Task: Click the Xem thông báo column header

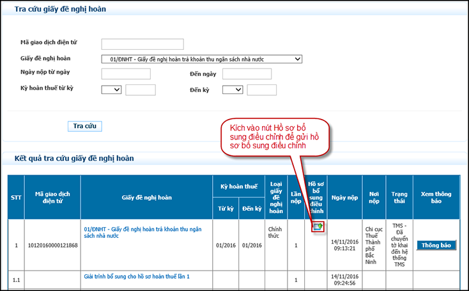Action: click(x=436, y=198)
